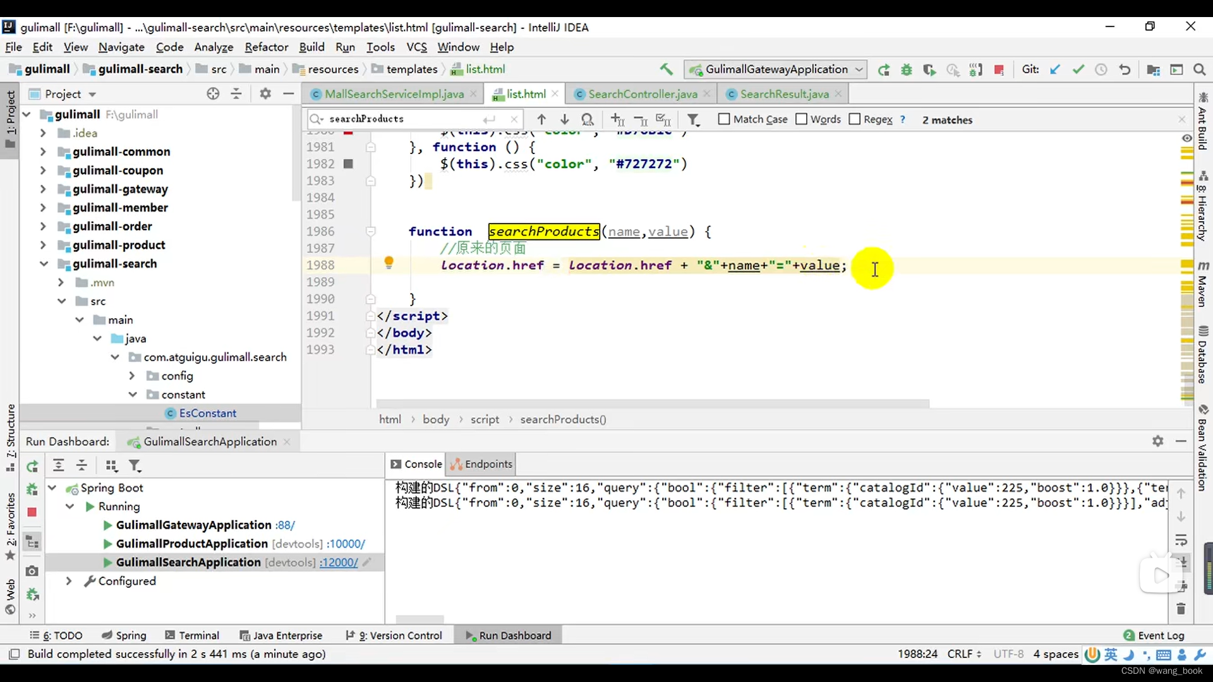Viewport: 1213px width, 682px height.
Task: Filter Run Dashboard configurations
Action: click(135, 466)
